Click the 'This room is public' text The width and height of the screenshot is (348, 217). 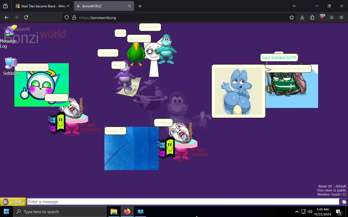331,190
